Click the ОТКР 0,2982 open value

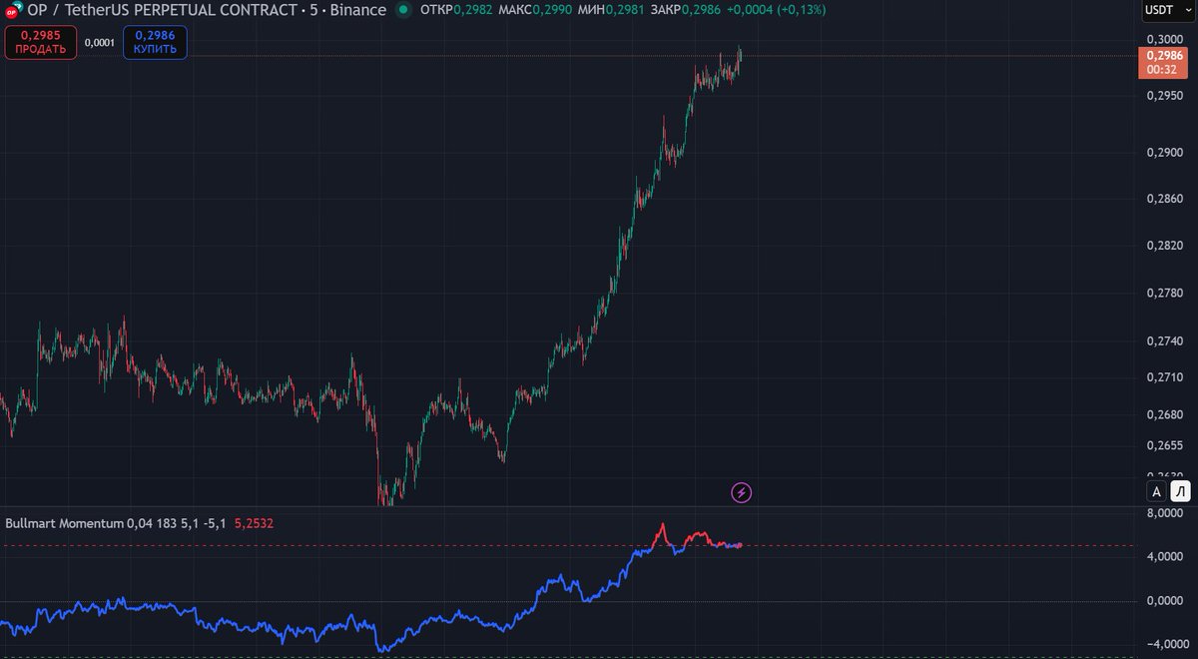[456, 10]
